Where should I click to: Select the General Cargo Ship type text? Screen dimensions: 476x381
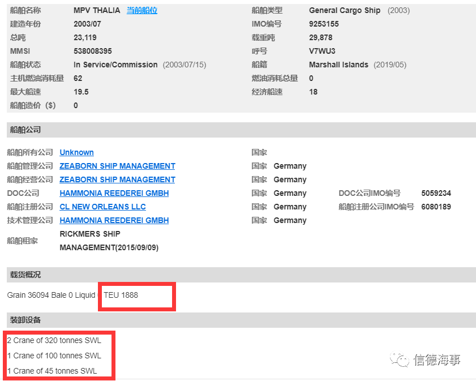coord(345,10)
